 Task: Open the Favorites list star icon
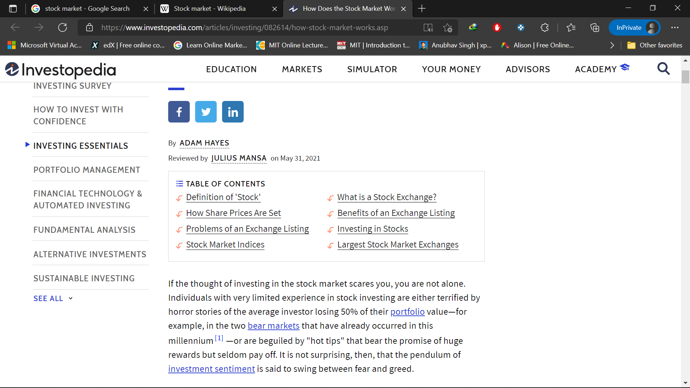pos(571,28)
